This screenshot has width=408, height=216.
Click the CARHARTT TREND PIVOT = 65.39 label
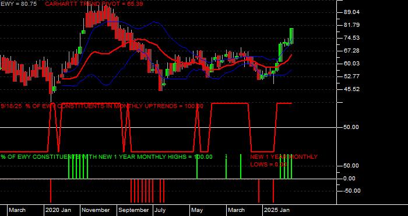coord(94,4)
